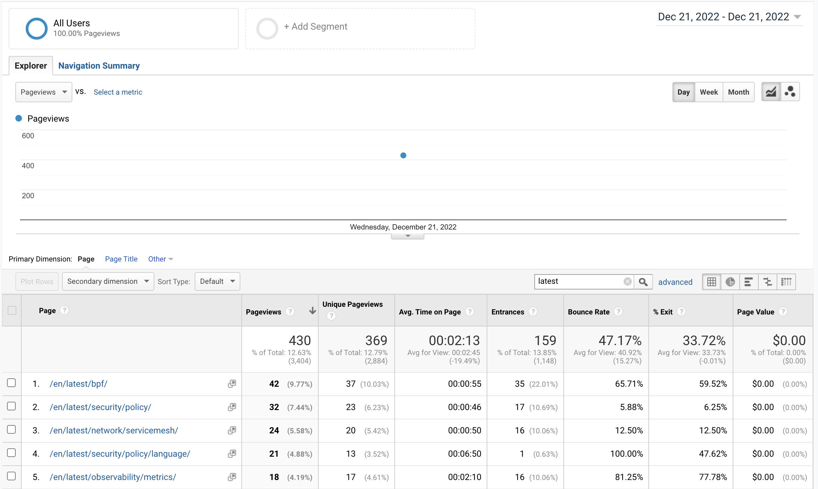The image size is (818, 489).
Task: Open the Sort Type Default dropdown
Action: [x=217, y=281]
